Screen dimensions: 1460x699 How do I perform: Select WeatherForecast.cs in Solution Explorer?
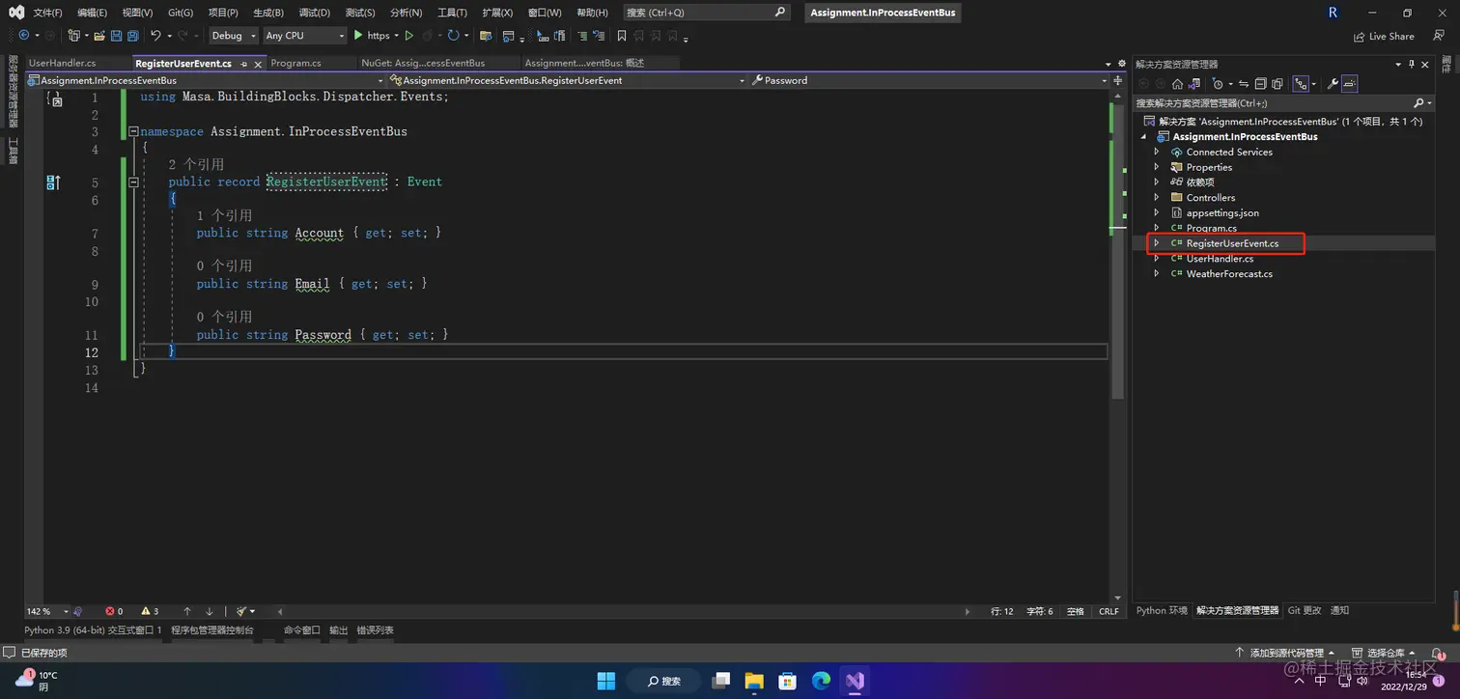click(x=1229, y=274)
